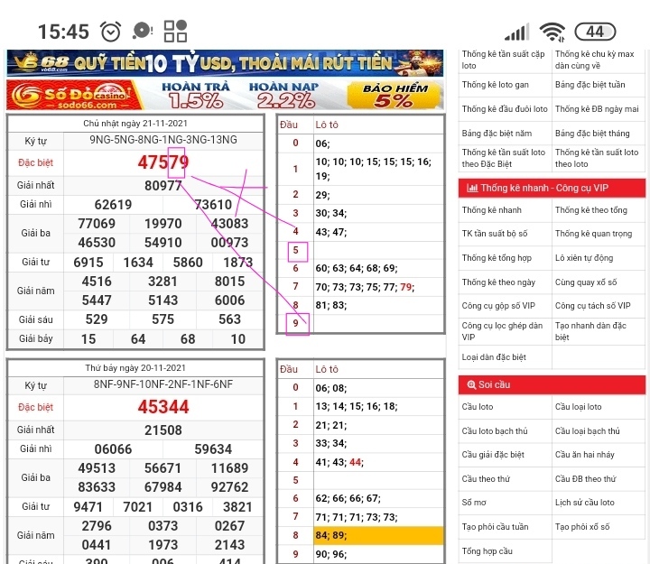This screenshot has height=564, width=650.
Task: Open Thống kê tần suất loto theo Đặc Biệt
Action: 504,158
